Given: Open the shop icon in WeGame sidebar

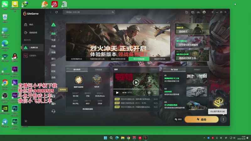Looking at the screenshot, I should click(26, 25).
